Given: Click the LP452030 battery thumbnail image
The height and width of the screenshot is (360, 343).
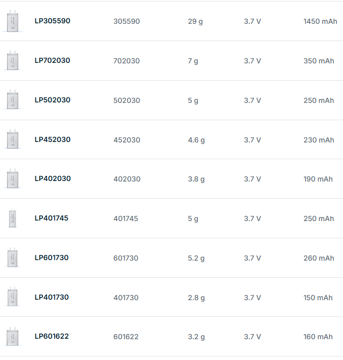Looking at the screenshot, I should 13,139.
